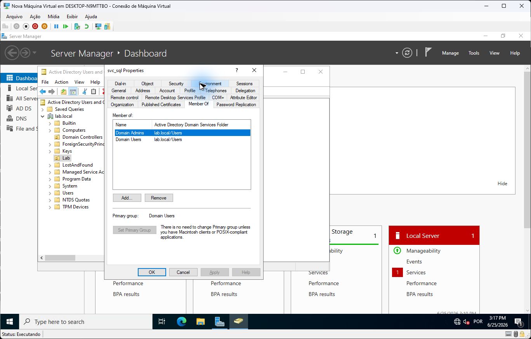Click Services under Local Server tile
The width and height of the screenshot is (531, 339).
click(x=416, y=272)
